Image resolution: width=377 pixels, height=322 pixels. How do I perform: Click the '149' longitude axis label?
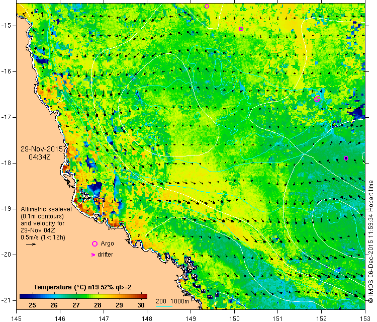click(x=191, y=318)
